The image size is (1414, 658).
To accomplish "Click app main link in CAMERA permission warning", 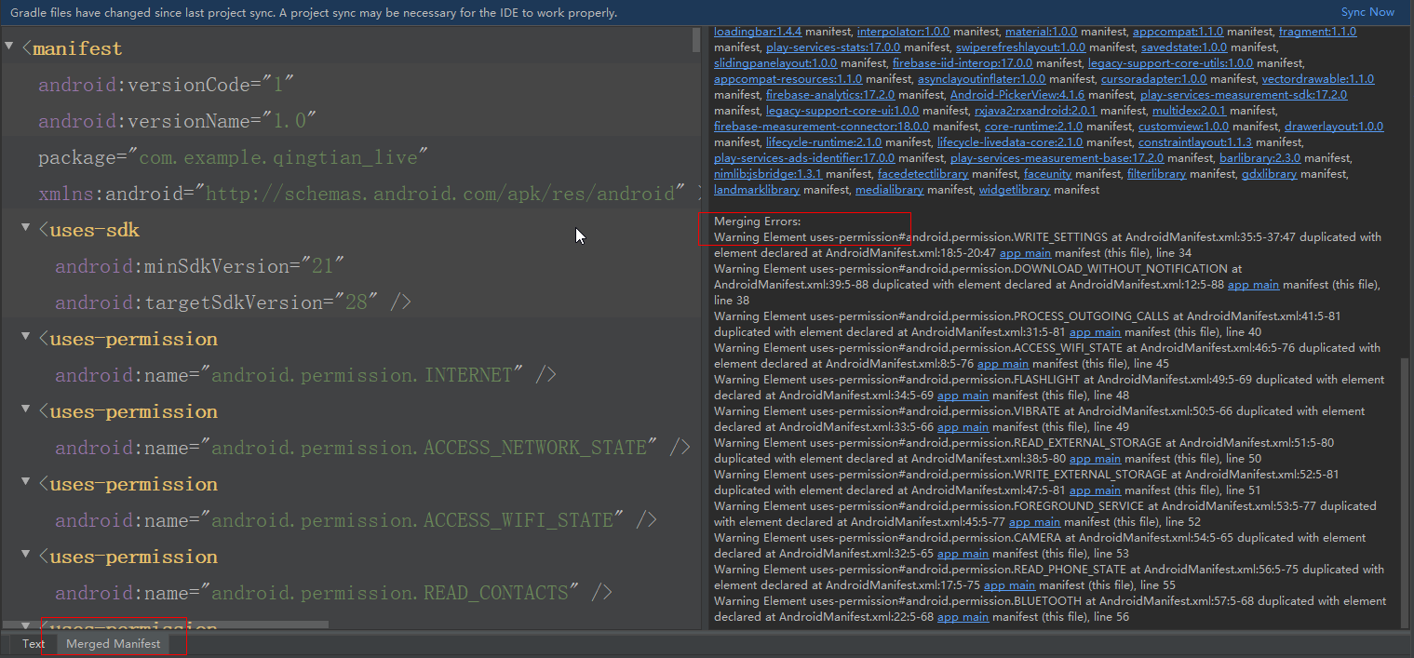I will (x=963, y=553).
